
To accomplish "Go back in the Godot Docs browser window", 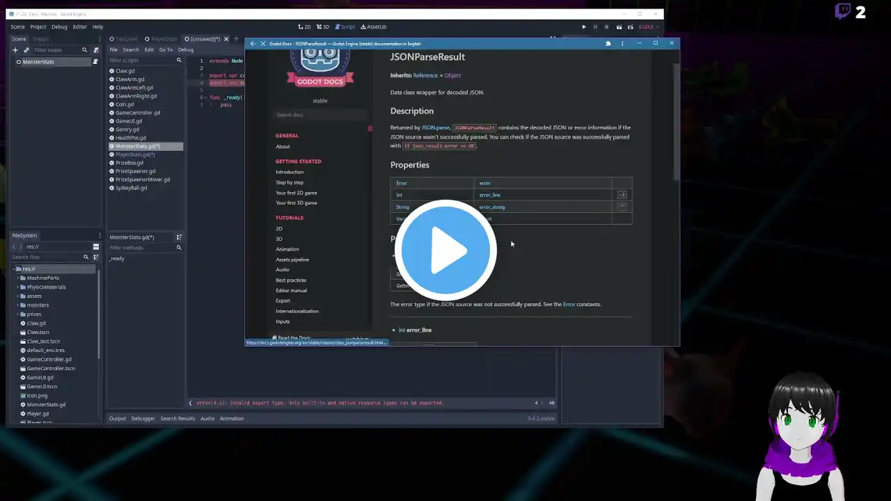I will point(253,44).
